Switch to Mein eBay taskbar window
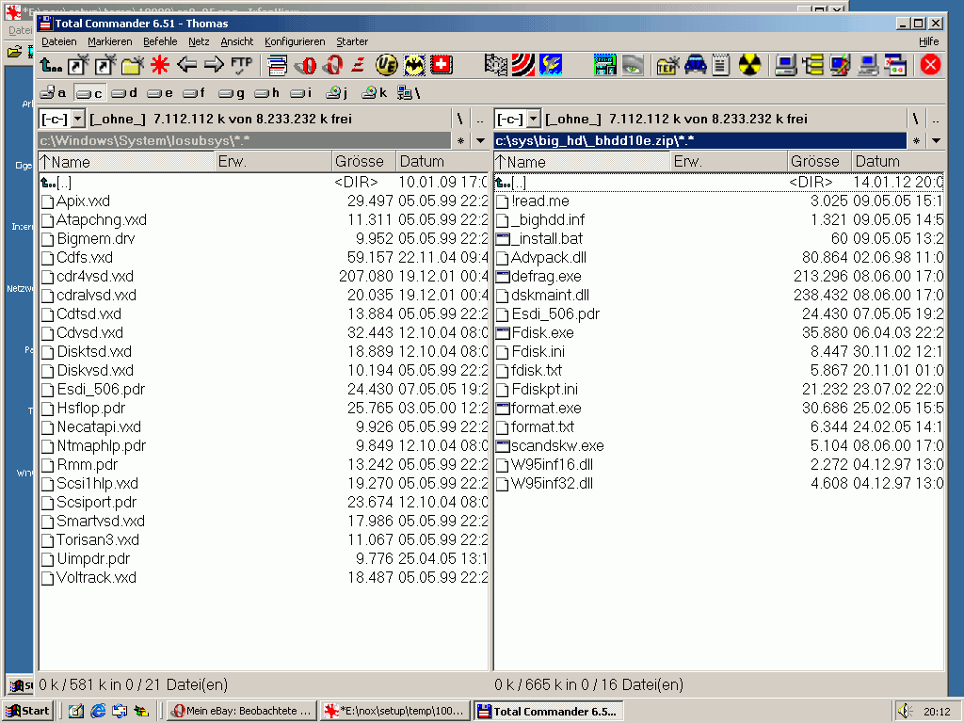Image resolution: width=964 pixels, height=723 pixels. click(x=242, y=711)
